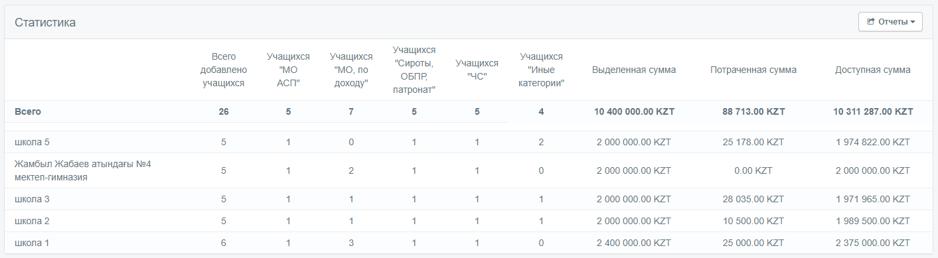Select the школа 3 row label

pyautogui.click(x=32, y=199)
